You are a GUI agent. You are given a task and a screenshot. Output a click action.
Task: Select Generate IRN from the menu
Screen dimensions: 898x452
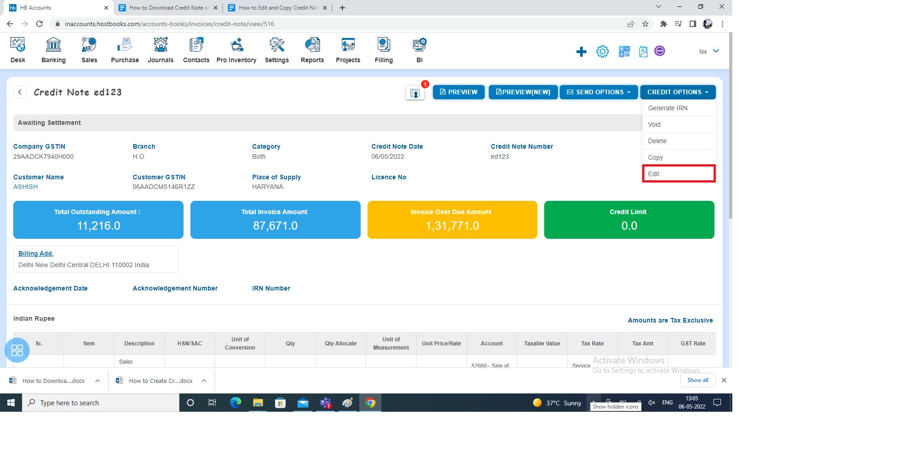(679, 108)
